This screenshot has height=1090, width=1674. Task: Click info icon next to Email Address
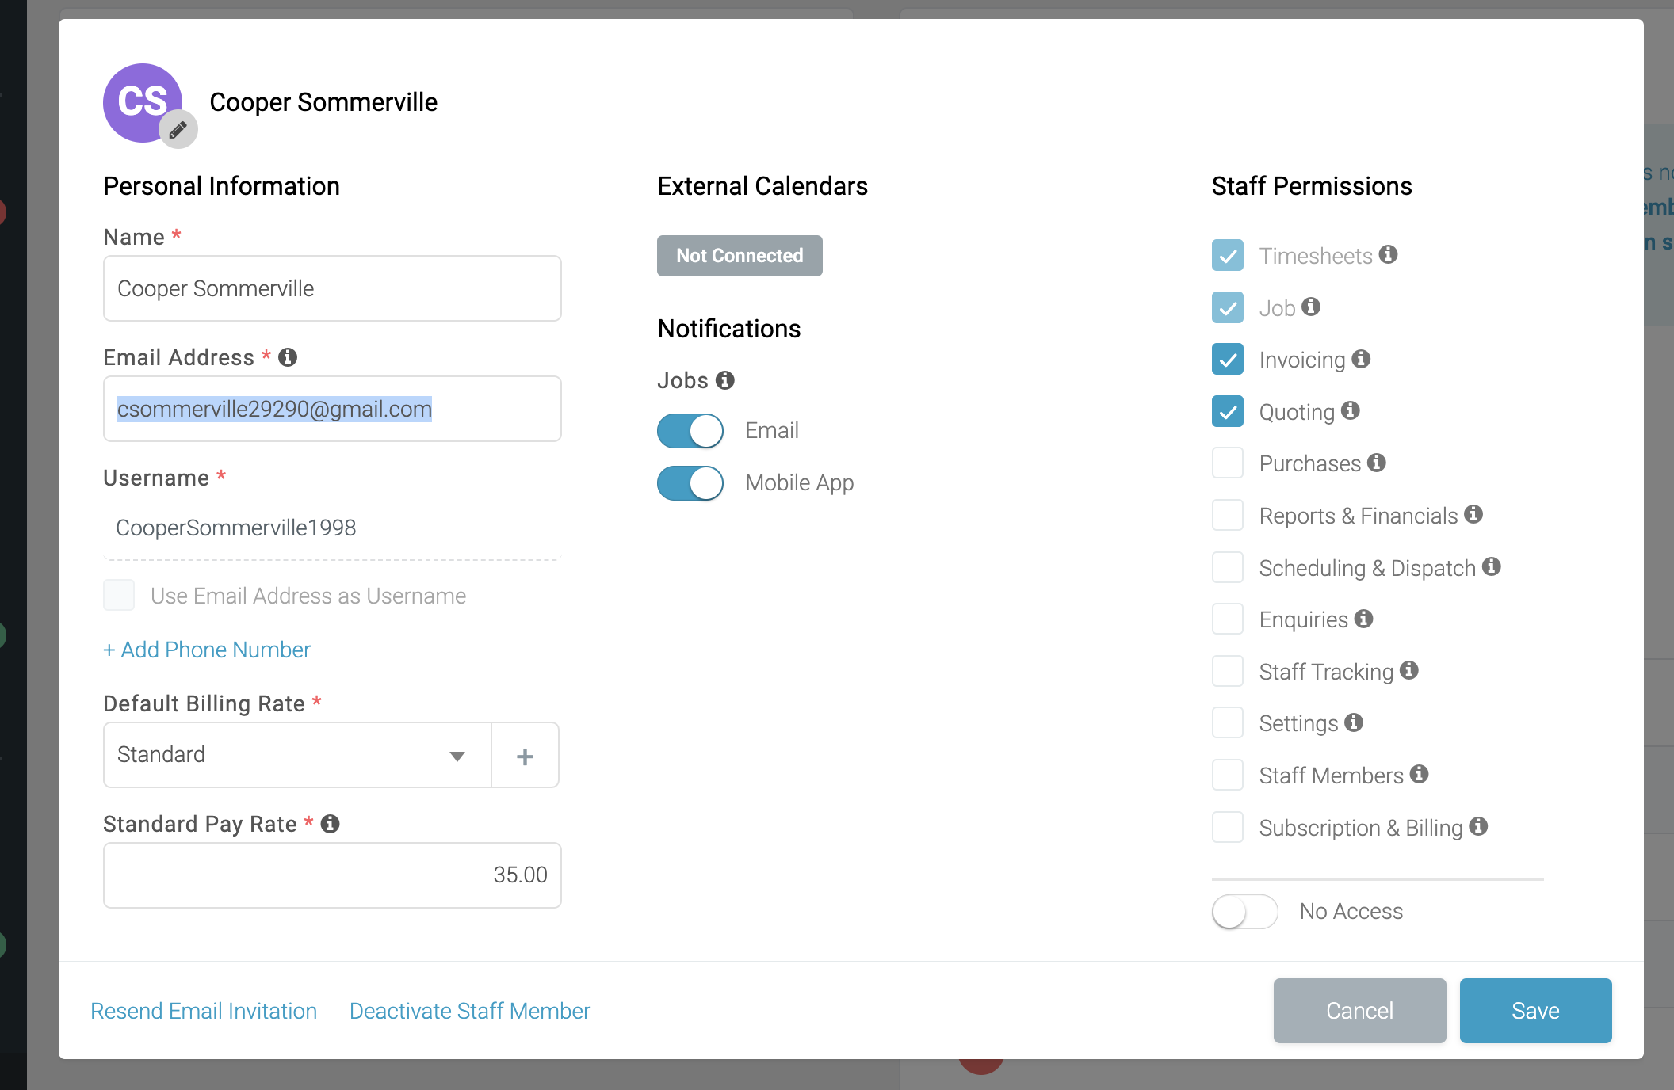[288, 357]
